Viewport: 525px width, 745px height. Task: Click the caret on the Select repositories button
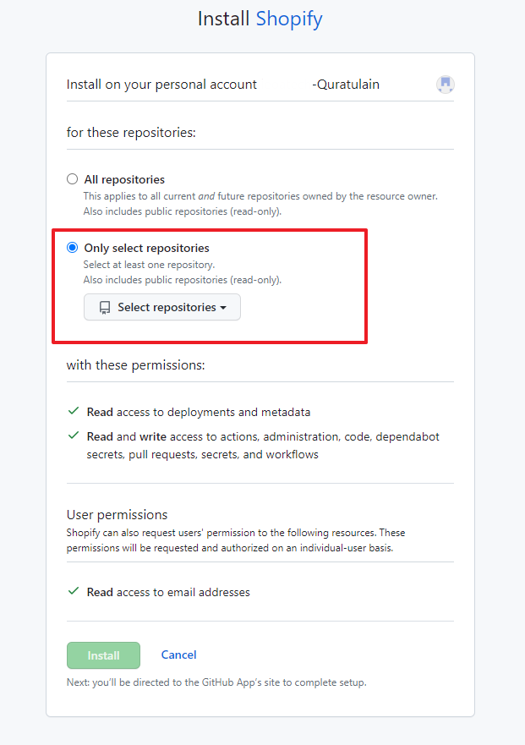(225, 307)
